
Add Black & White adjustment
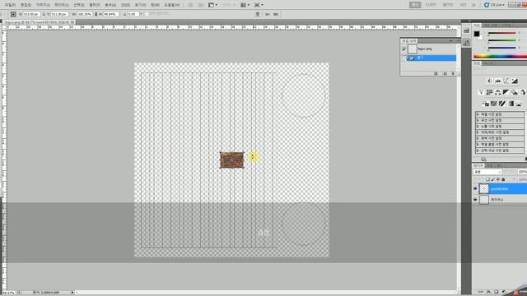[x=506, y=92]
